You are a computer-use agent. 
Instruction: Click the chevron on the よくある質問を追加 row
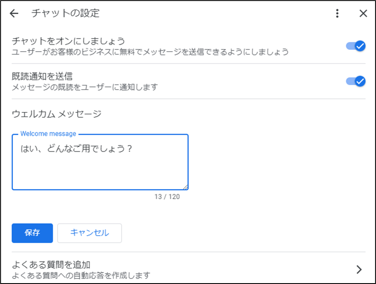(x=359, y=269)
